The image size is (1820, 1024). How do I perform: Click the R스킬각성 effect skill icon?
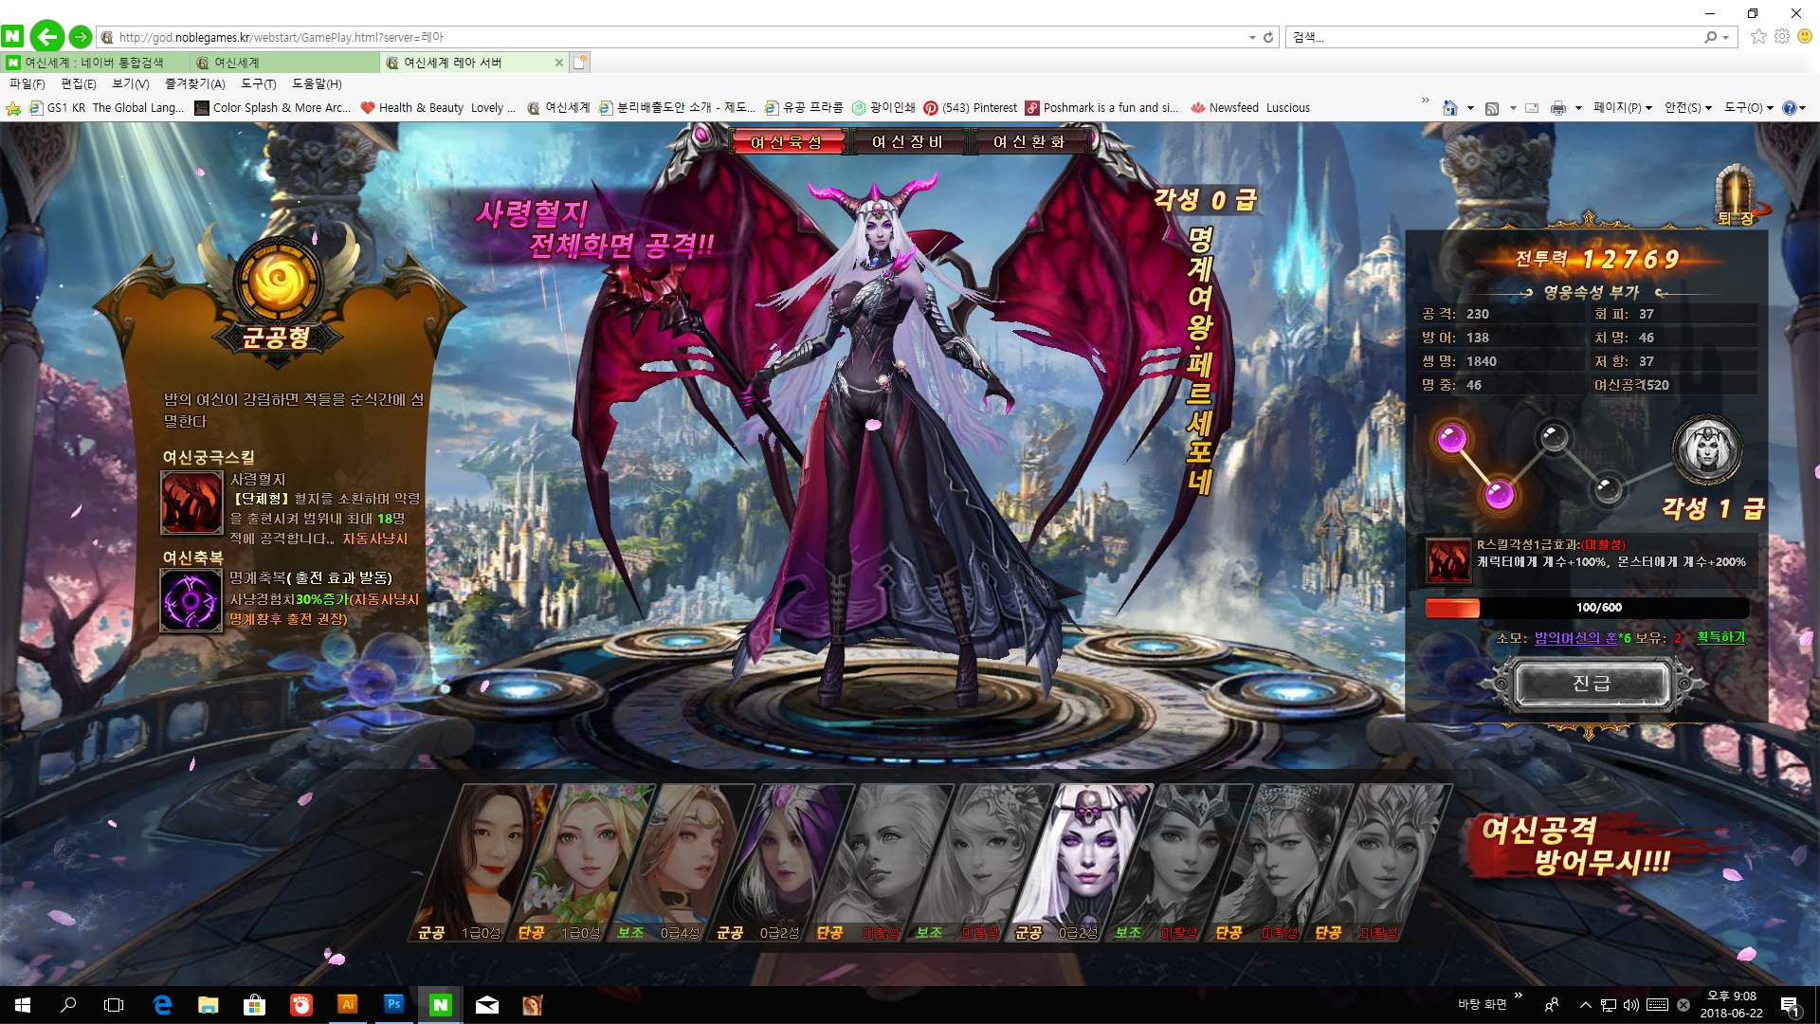coord(1448,560)
